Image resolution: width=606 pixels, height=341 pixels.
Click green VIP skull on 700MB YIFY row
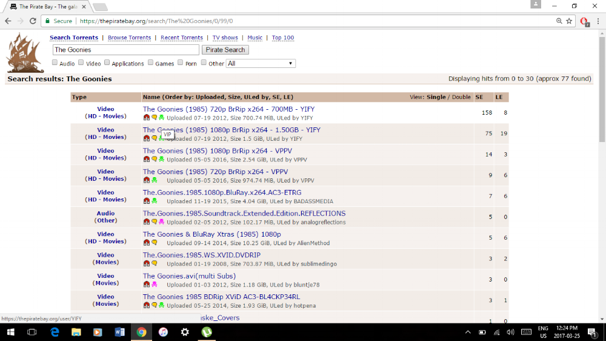click(x=162, y=118)
